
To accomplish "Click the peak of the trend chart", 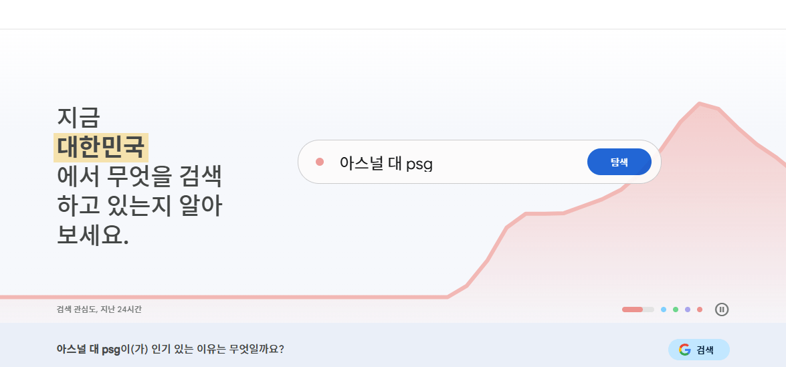I will click(700, 104).
